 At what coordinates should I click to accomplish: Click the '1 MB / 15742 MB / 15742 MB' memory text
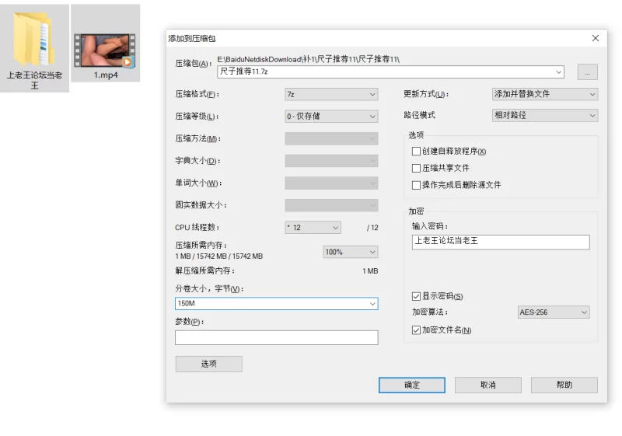[219, 256]
